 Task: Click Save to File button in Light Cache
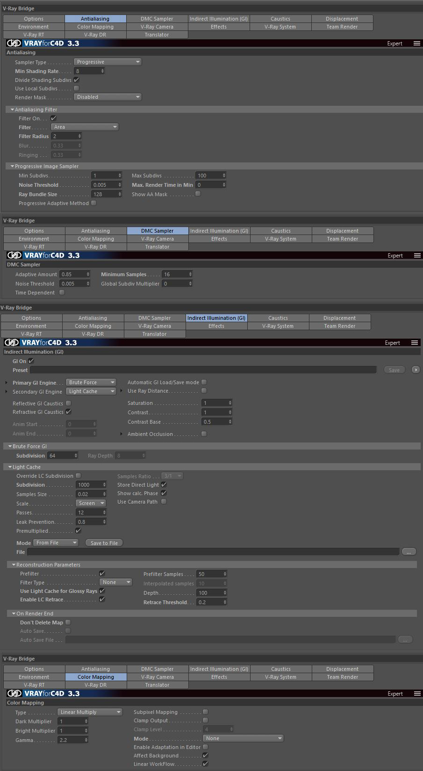104,543
